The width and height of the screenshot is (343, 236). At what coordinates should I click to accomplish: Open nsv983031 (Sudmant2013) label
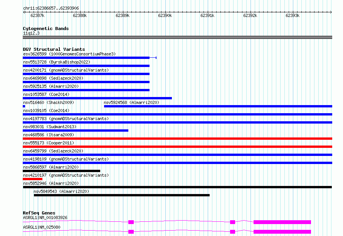click(50, 127)
